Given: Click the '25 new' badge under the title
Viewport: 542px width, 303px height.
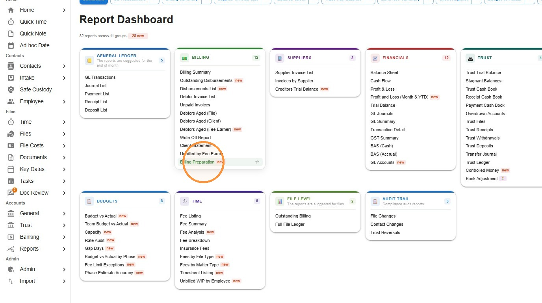Looking at the screenshot, I should pos(138,36).
